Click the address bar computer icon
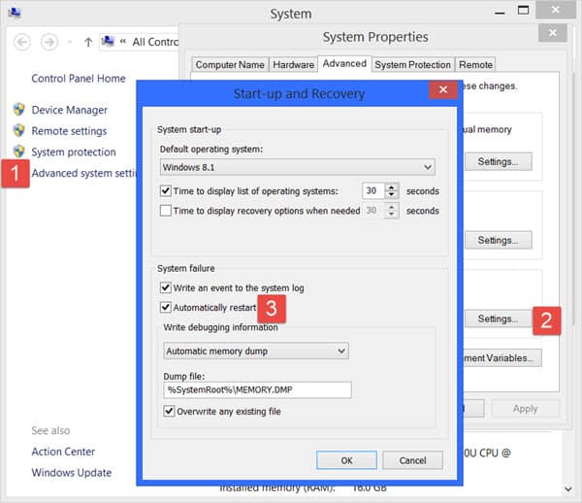 (x=108, y=41)
